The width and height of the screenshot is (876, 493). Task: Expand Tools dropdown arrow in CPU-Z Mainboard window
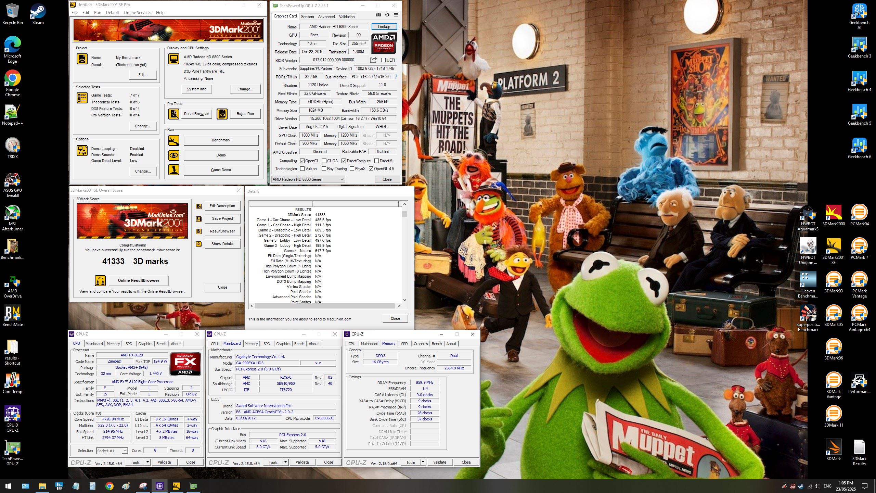tap(285, 462)
